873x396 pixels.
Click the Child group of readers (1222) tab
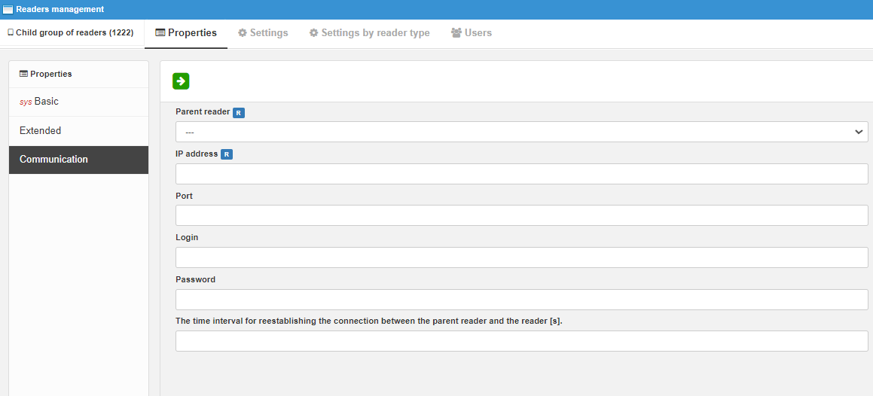click(x=71, y=33)
